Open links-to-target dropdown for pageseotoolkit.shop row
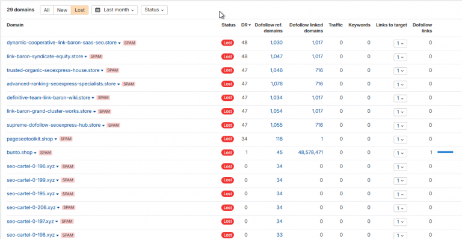The width and height of the screenshot is (462, 239). pos(400,139)
